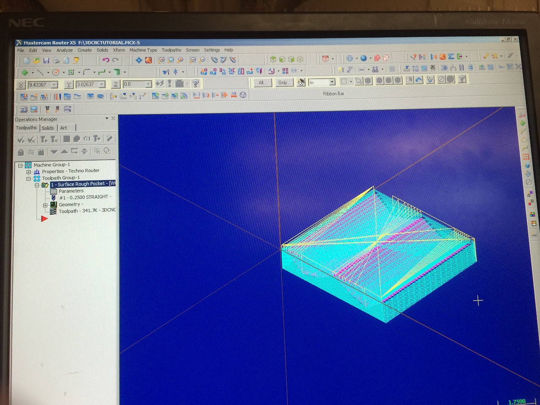Collapse the Machine Group-1 tree node
The image size is (540, 405).
(x=20, y=165)
